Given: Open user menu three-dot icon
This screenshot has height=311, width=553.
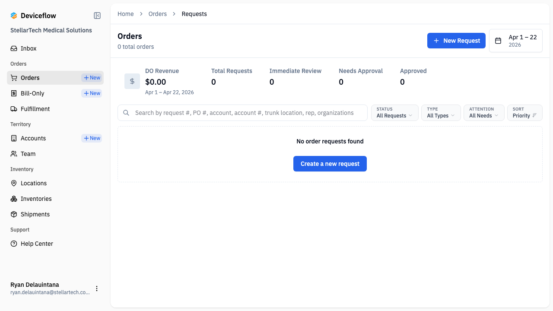Looking at the screenshot, I should pyautogui.click(x=97, y=289).
